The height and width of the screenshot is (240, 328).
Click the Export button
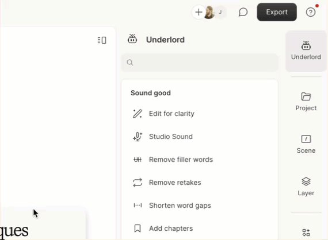[x=277, y=12]
